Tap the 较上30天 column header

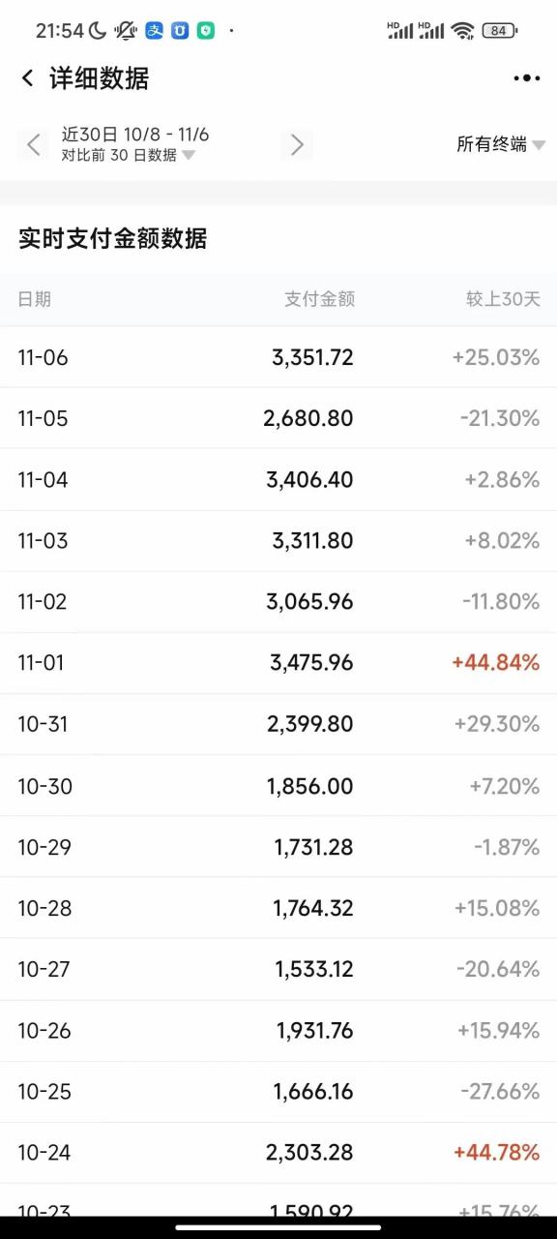click(x=503, y=299)
